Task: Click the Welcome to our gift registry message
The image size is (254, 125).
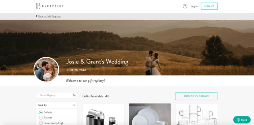Action: point(85,80)
